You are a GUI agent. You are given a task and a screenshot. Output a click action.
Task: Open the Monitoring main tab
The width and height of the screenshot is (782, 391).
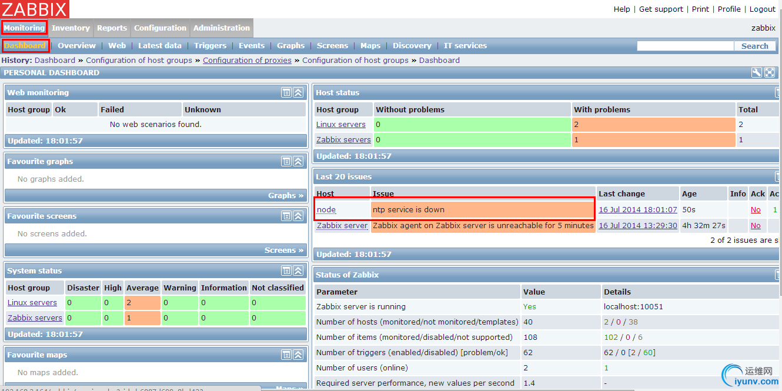[x=24, y=28]
